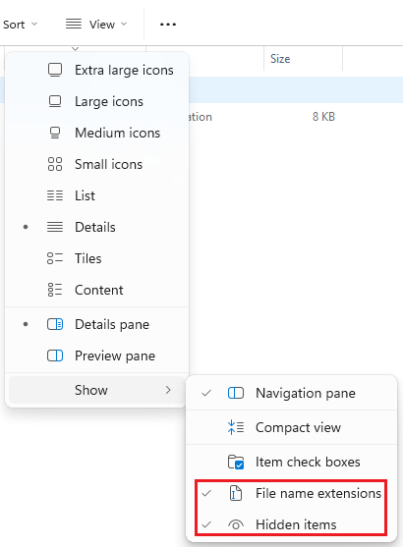Click the Item check boxes folder icon
Screen dimensions: 403x547
[236, 462]
